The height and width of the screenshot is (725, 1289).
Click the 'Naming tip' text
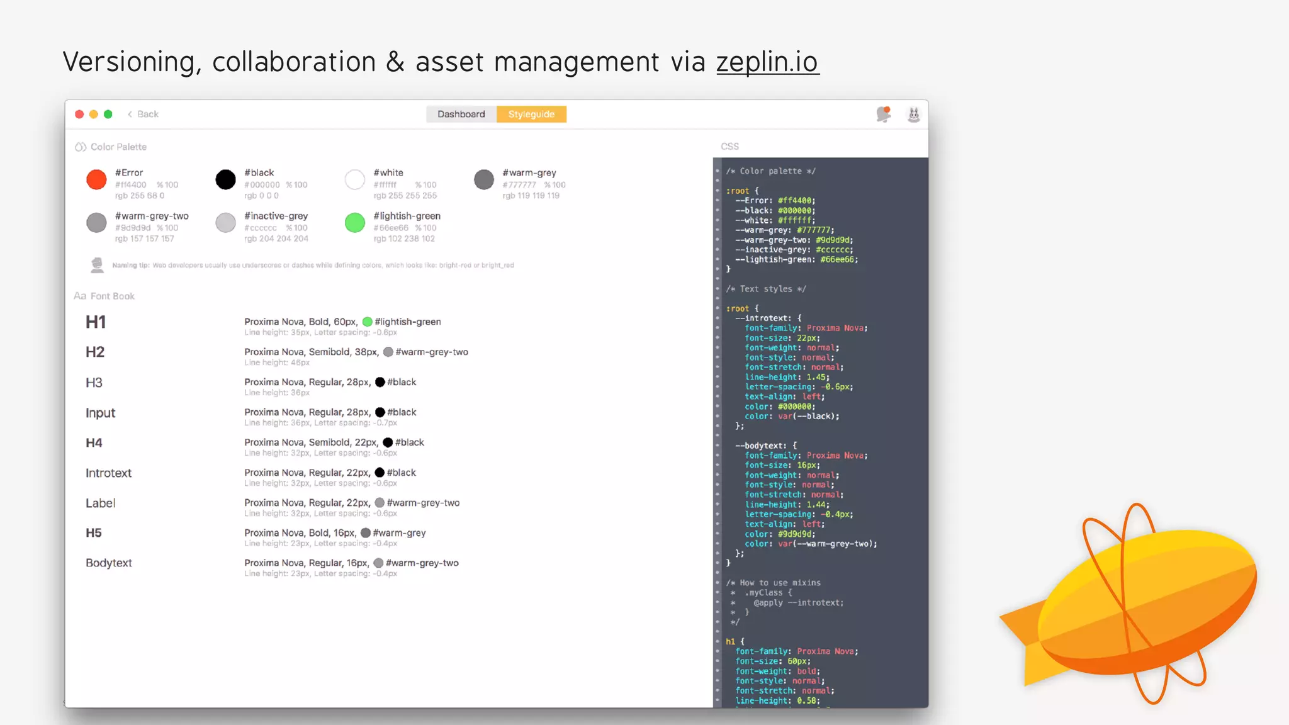pyautogui.click(x=131, y=265)
